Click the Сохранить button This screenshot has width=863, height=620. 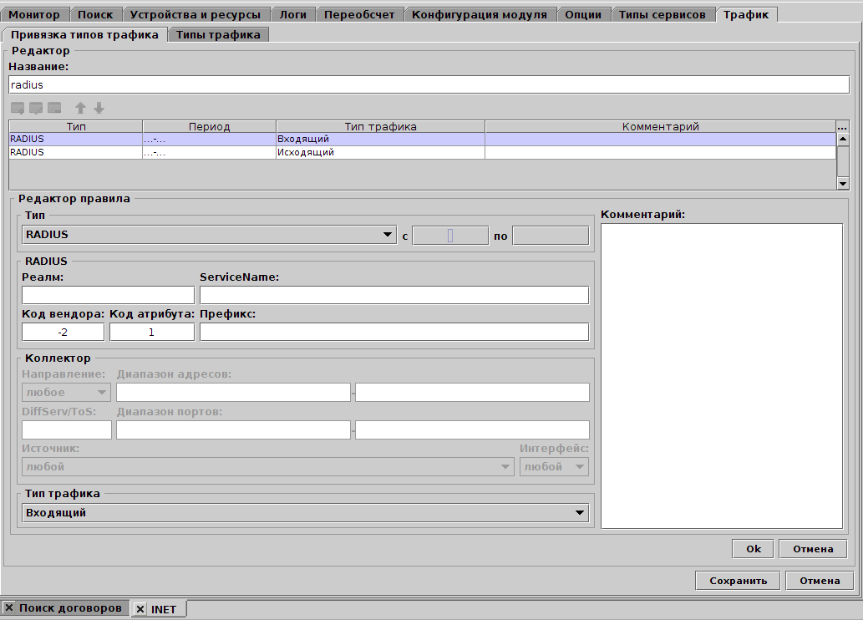coord(737,580)
